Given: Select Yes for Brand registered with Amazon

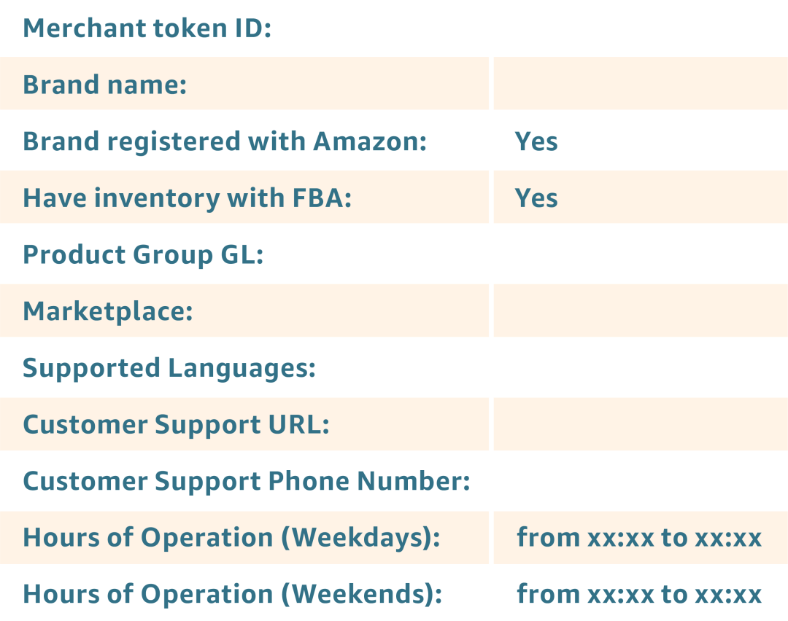Looking at the screenshot, I should click(536, 141).
